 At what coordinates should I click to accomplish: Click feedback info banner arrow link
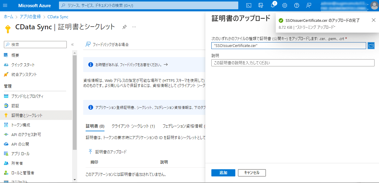(166, 64)
